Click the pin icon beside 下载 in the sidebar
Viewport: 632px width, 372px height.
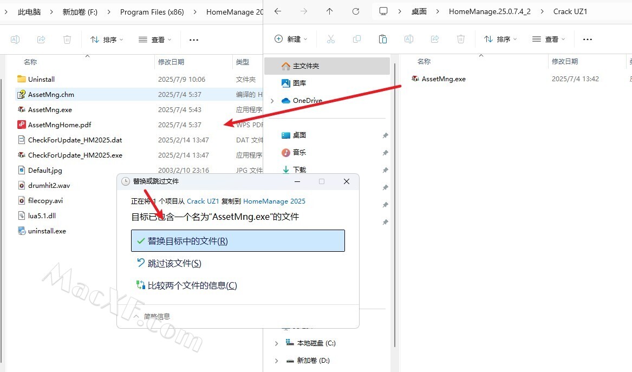(386, 170)
